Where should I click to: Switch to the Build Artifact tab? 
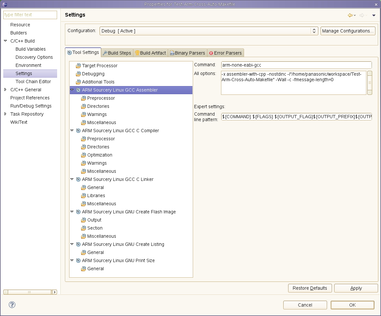(x=150, y=53)
